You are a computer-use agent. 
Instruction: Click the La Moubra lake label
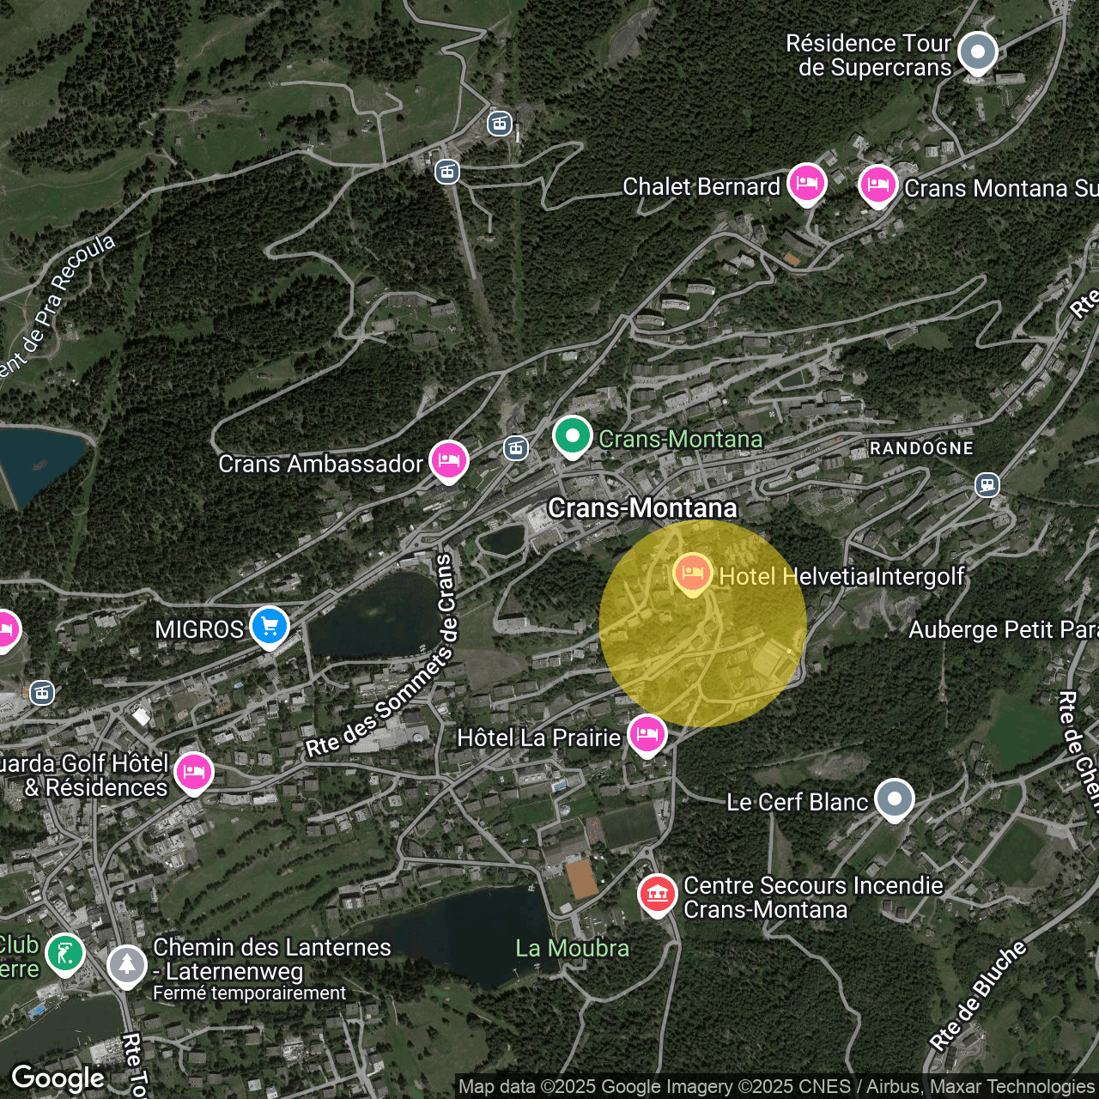click(572, 948)
